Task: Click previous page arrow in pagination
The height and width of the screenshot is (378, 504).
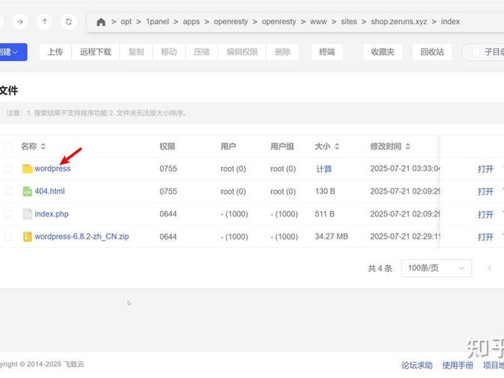Action: pyautogui.click(x=490, y=268)
